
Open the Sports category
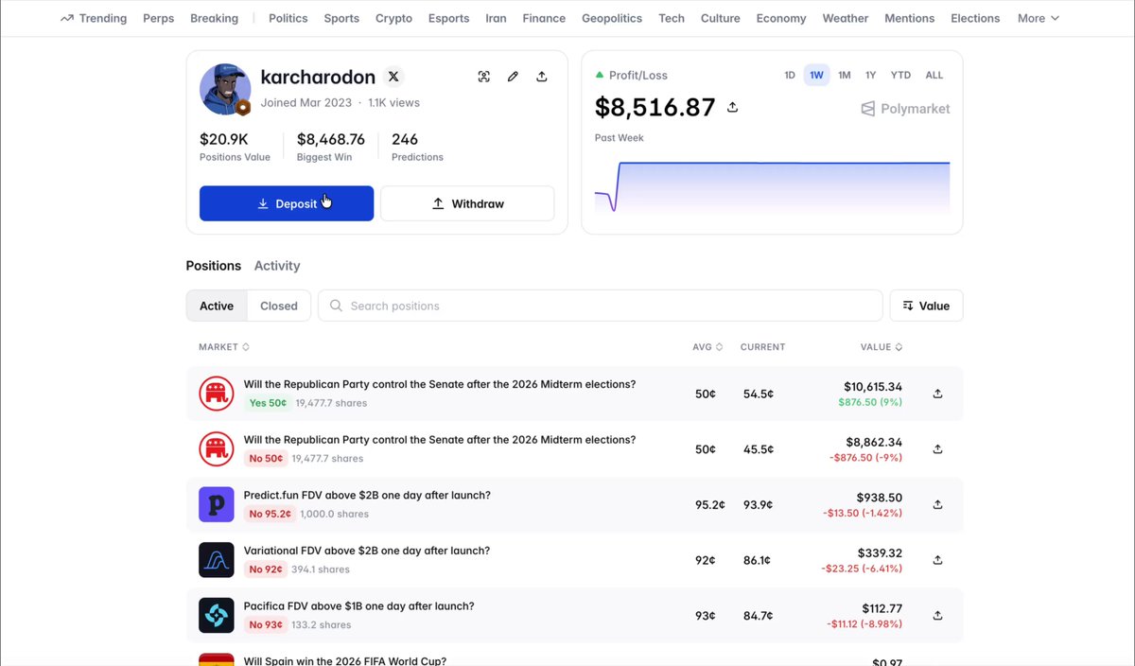341,18
